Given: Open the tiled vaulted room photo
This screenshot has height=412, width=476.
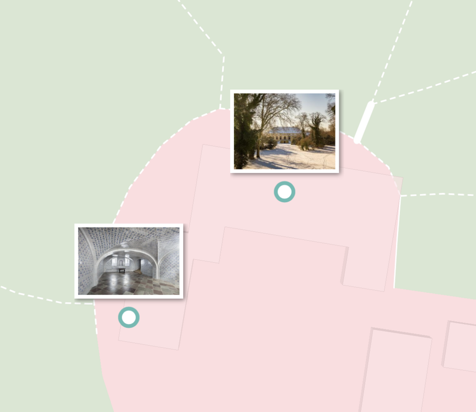Looking at the screenshot, I should 129,261.
